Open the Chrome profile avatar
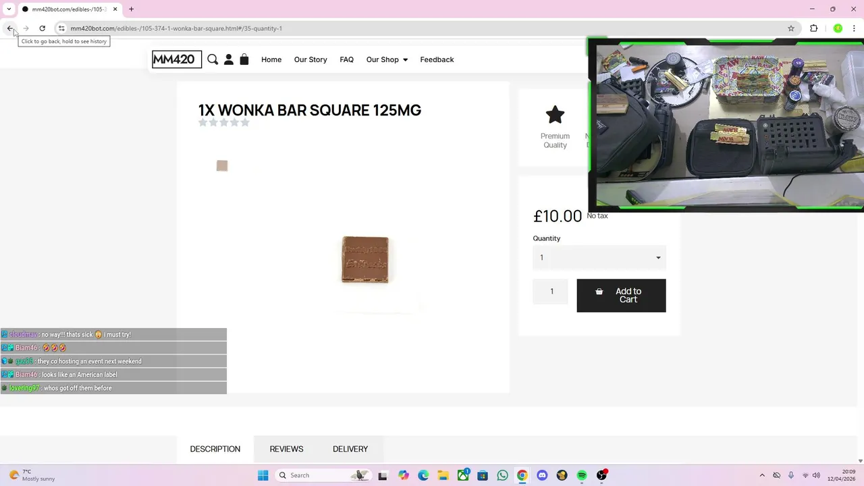The width and height of the screenshot is (864, 486). (838, 28)
